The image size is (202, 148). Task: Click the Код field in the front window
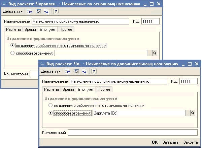tap(189, 81)
